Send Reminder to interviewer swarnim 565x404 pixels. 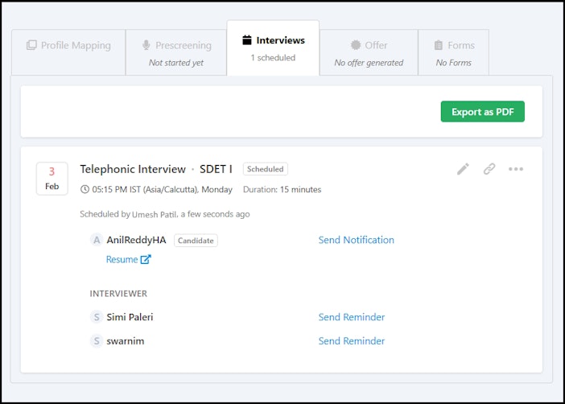[x=352, y=340]
